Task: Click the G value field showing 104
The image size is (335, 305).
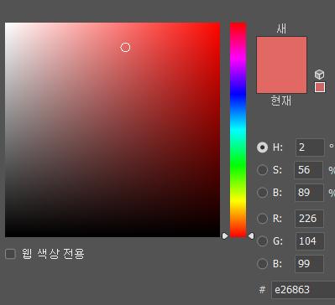Action: pyautogui.click(x=310, y=241)
